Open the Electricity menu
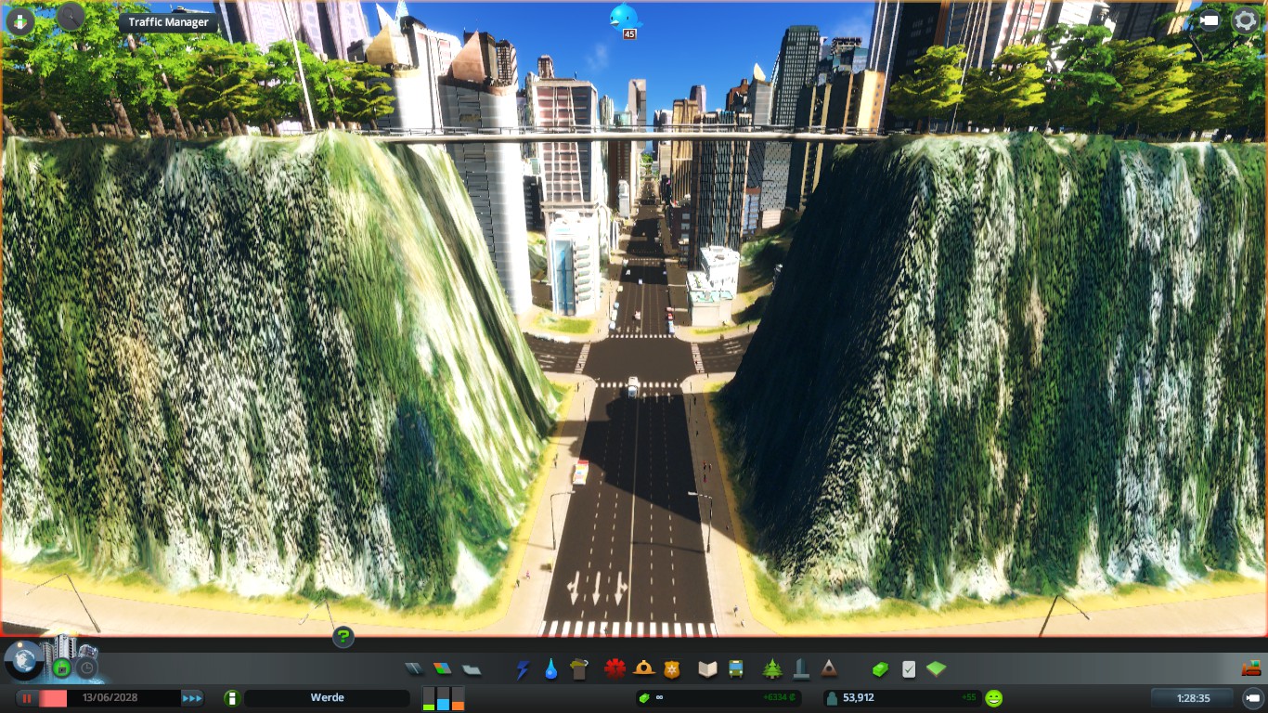This screenshot has height=713, width=1268. 523,668
